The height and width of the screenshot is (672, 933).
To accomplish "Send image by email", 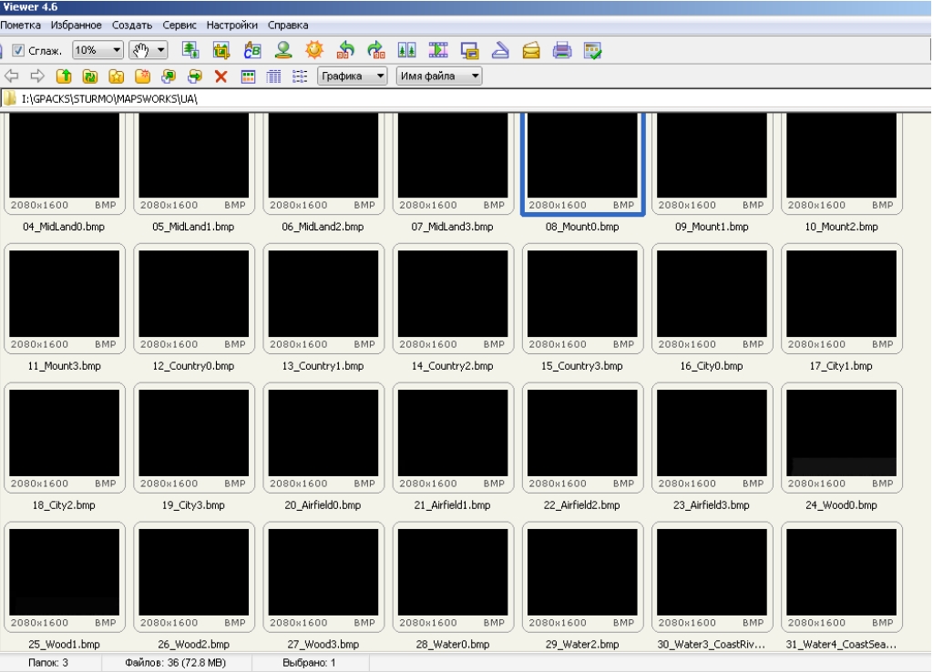I will coord(531,51).
